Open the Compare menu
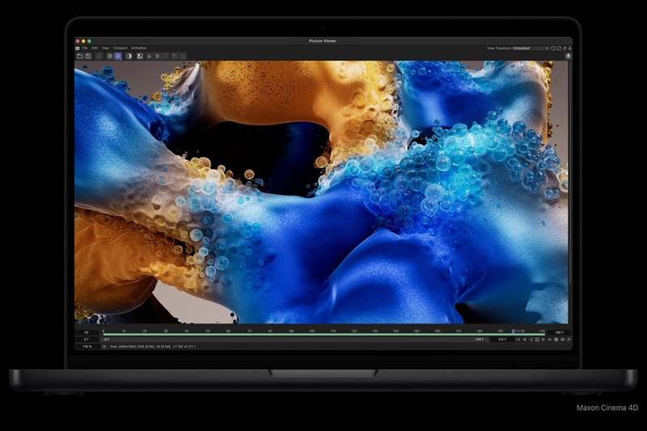The height and width of the screenshot is (431, 647). coord(120,49)
